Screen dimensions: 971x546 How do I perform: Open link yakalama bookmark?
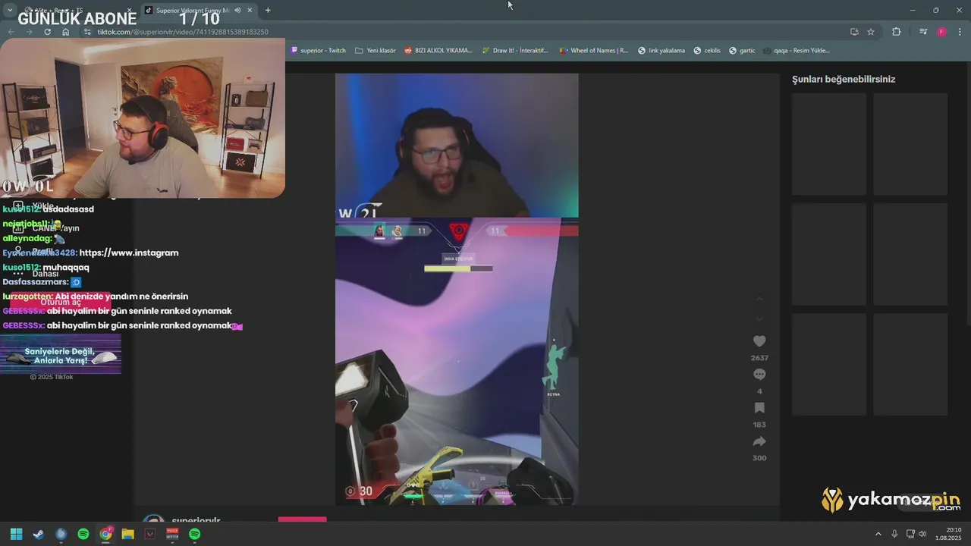(x=661, y=51)
